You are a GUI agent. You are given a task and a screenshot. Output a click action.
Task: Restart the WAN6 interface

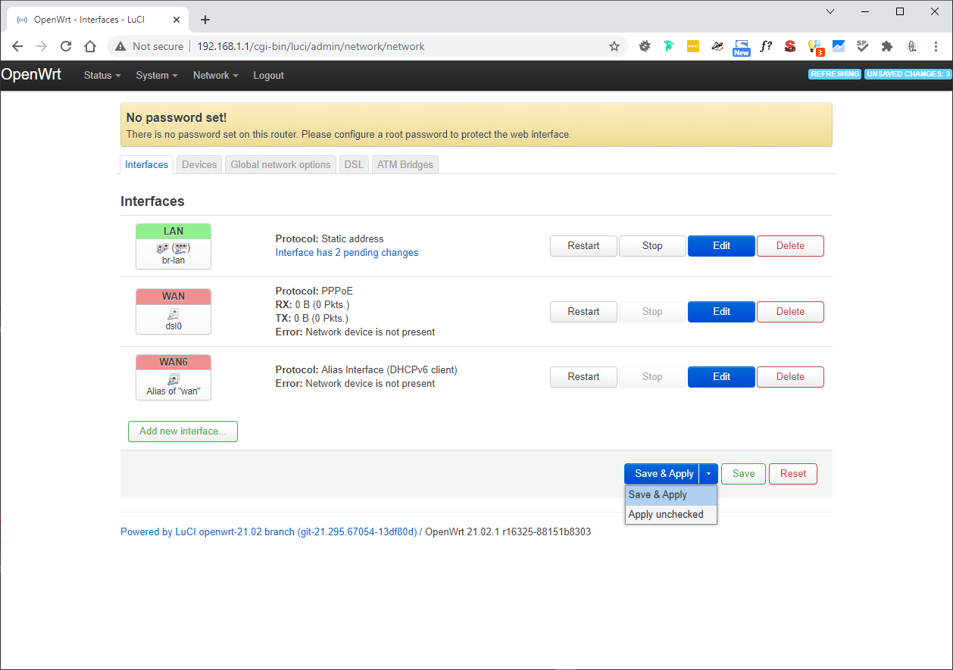[583, 377]
